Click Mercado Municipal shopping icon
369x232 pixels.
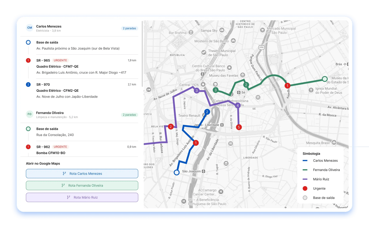(262, 30)
